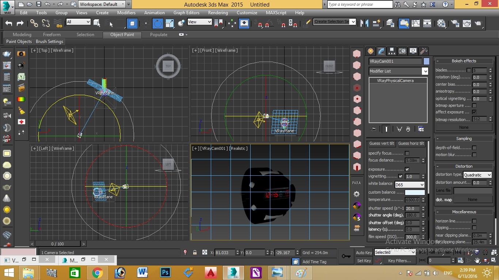
Task: Click the Guess vert tilt button
Action: (x=382, y=144)
